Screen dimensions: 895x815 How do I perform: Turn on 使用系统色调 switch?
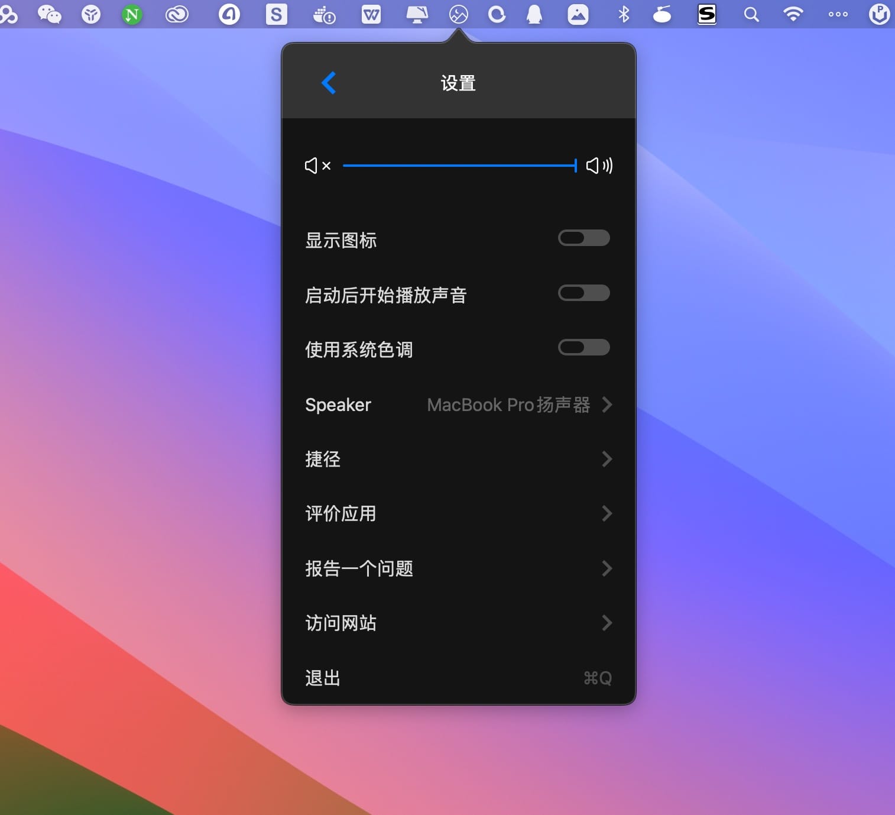coord(583,347)
